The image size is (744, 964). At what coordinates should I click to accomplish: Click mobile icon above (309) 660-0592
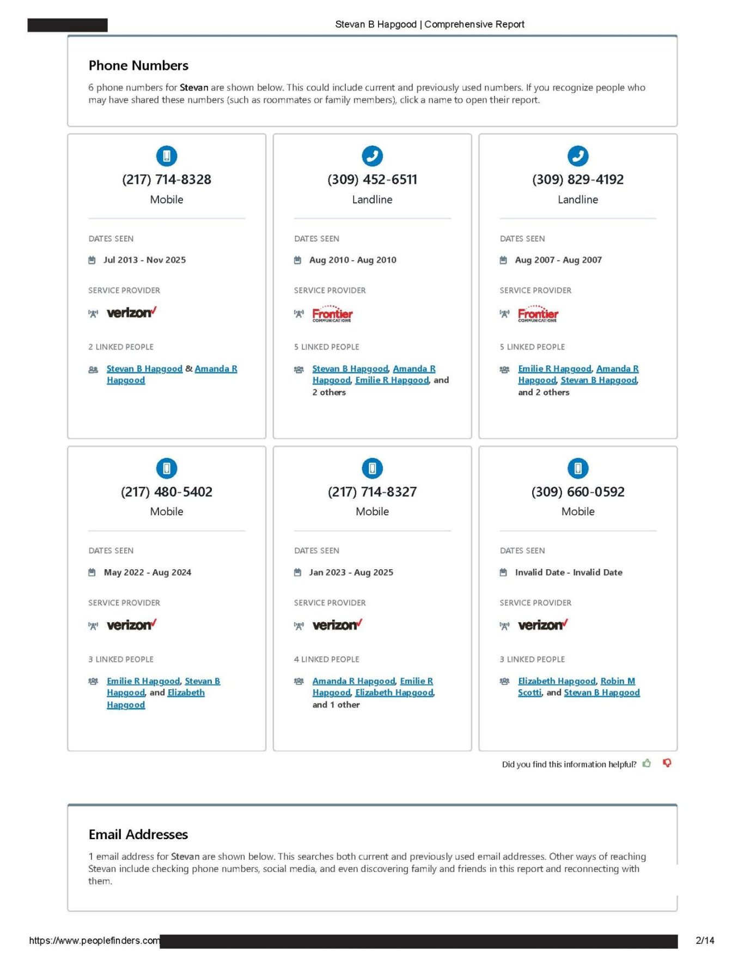click(578, 468)
